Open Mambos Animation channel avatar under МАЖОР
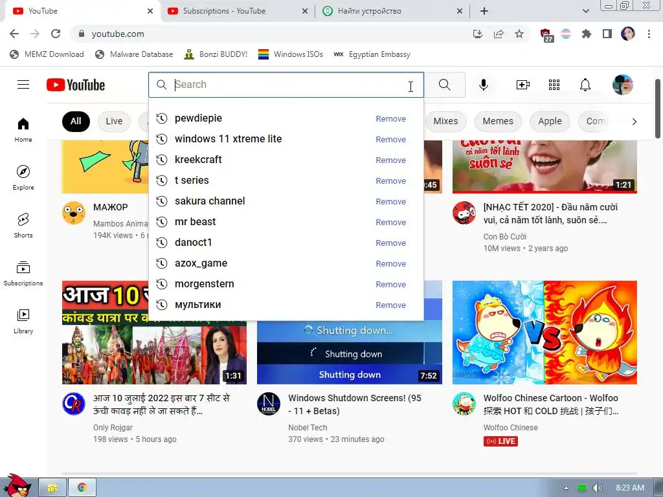The image size is (663, 497). (x=74, y=212)
